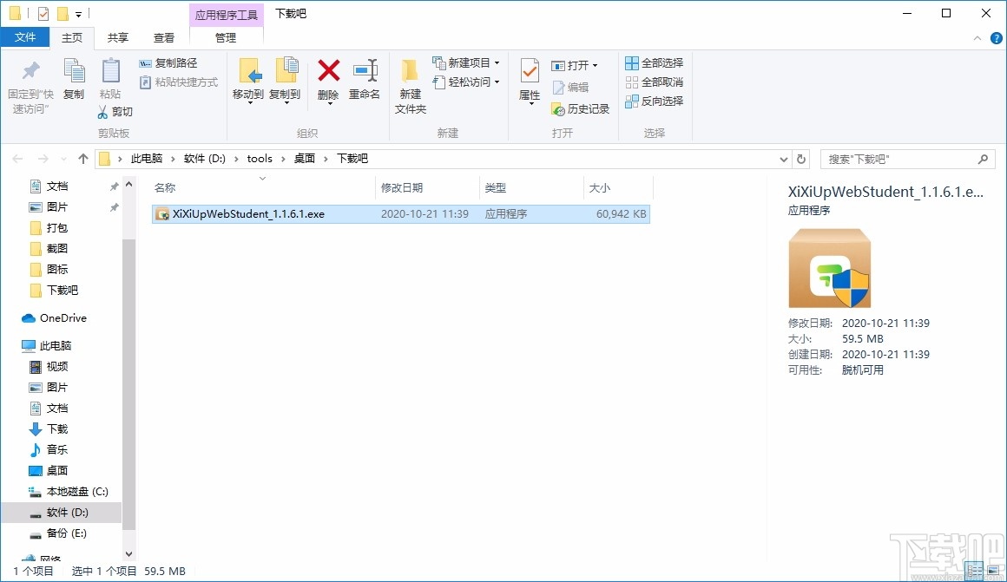
Task: Click the Edit ribbon button
Action: click(570, 88)
